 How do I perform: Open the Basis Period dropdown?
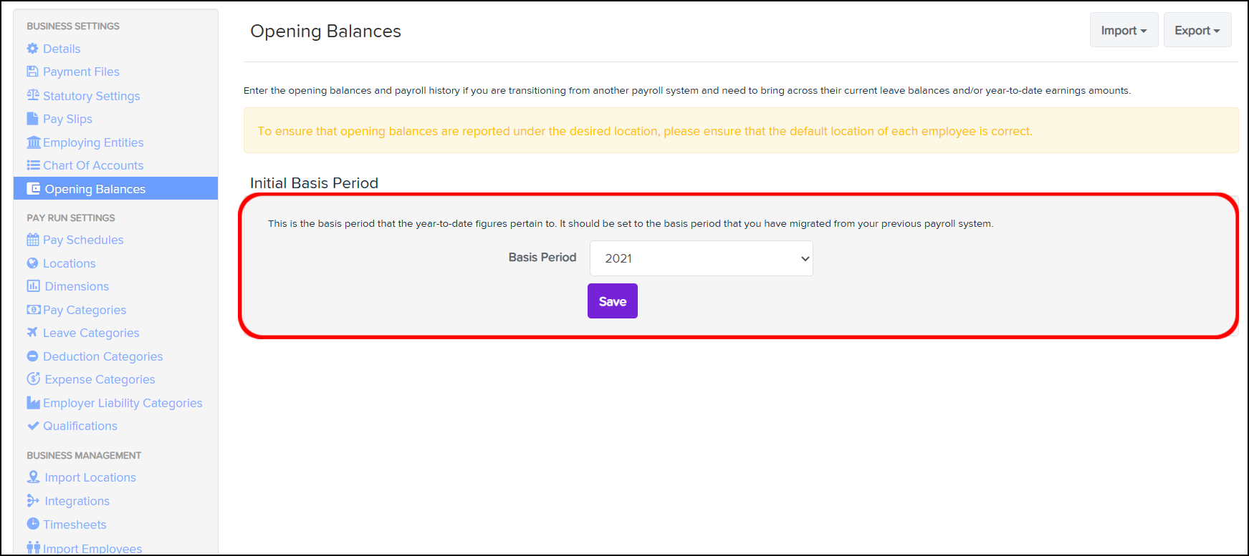pos(701,258)
